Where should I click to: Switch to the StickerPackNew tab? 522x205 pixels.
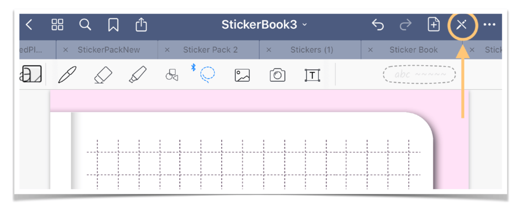(x=109, y=50)
